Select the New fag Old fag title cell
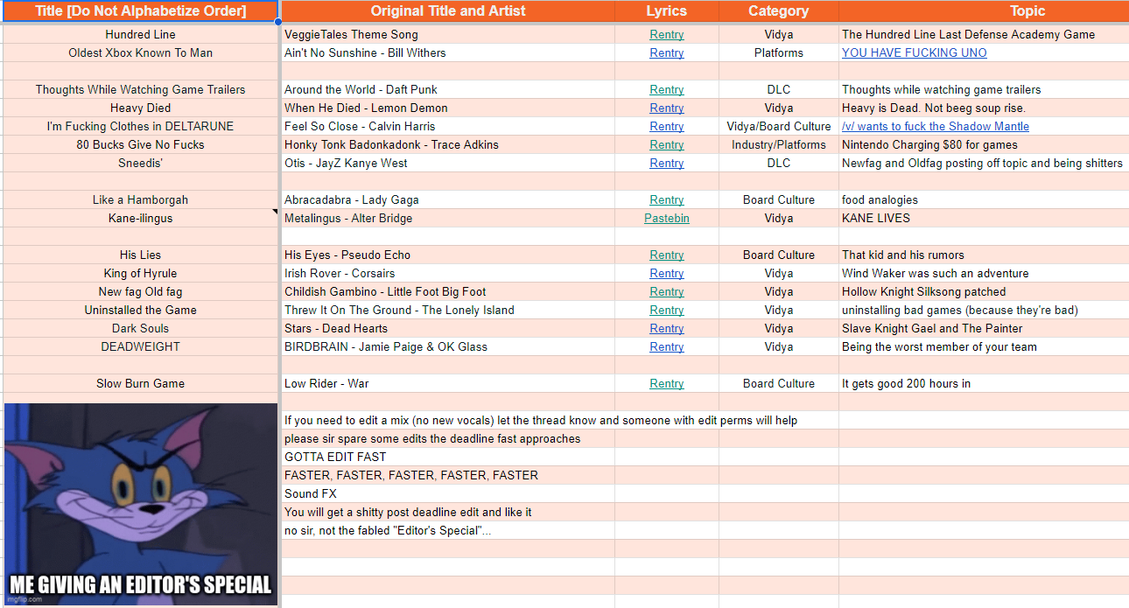1129x608 pixels. point(140,292)
